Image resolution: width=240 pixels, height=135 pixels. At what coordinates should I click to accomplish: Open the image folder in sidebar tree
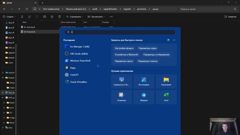click(11, 118)
